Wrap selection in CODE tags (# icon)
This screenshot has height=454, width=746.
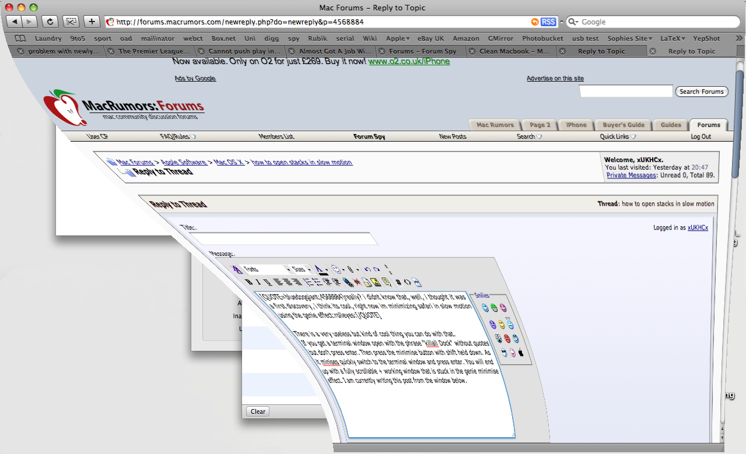398,282
